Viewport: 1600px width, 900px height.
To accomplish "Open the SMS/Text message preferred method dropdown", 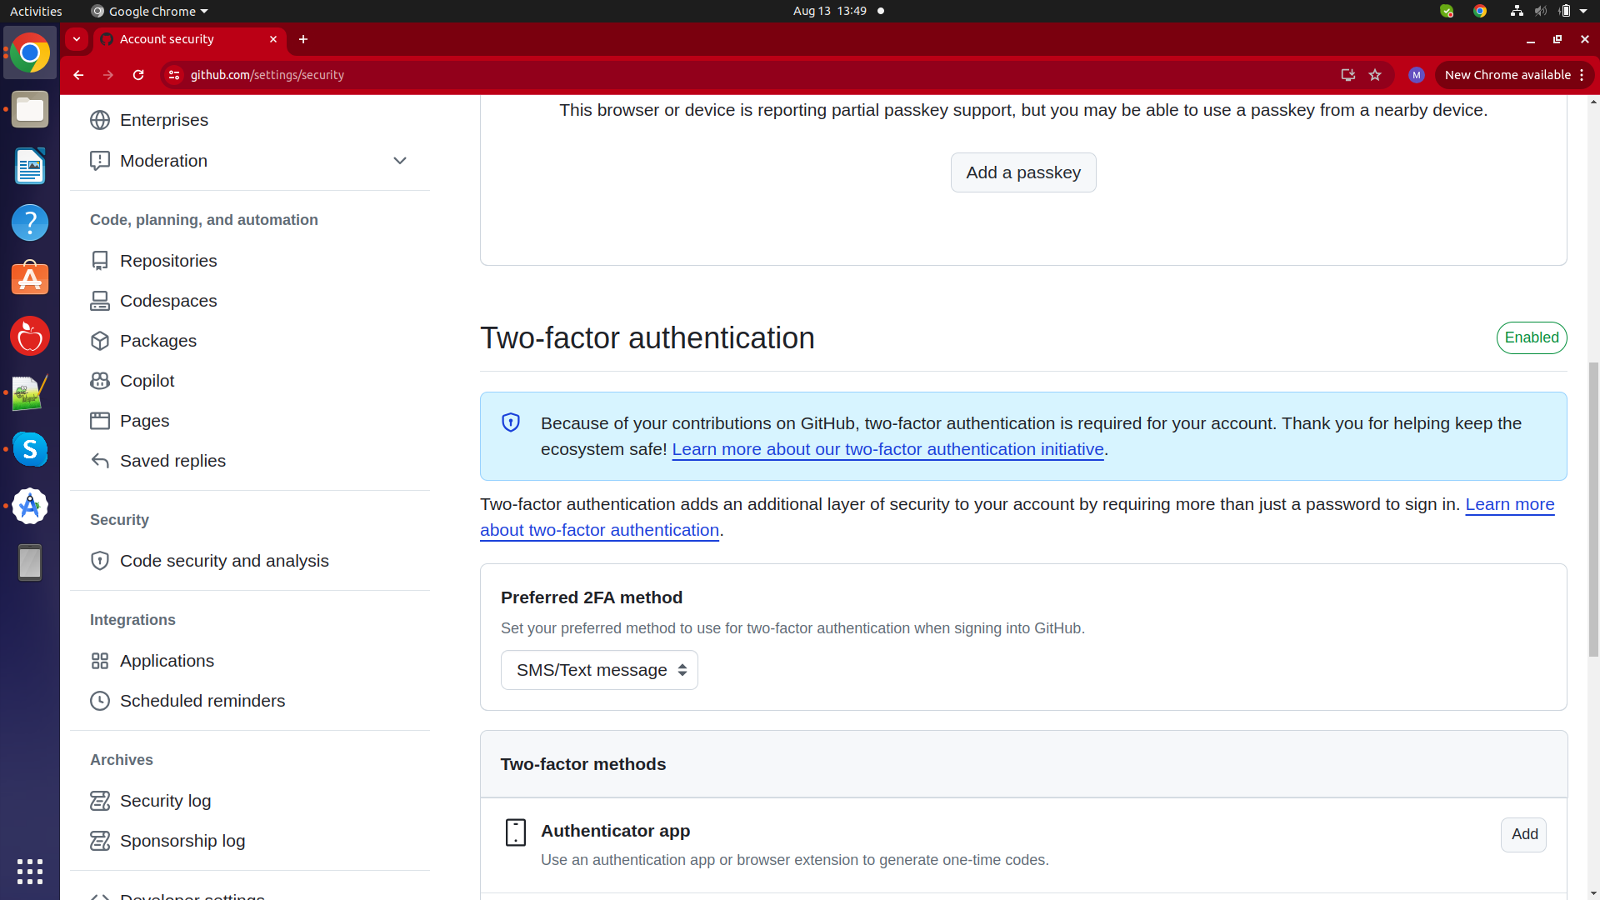I will [599, 670].
